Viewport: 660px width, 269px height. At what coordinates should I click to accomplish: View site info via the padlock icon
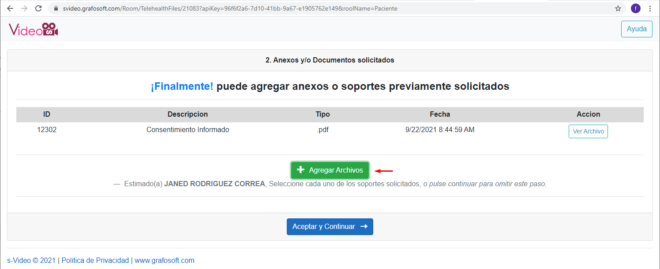coord(55,8)
